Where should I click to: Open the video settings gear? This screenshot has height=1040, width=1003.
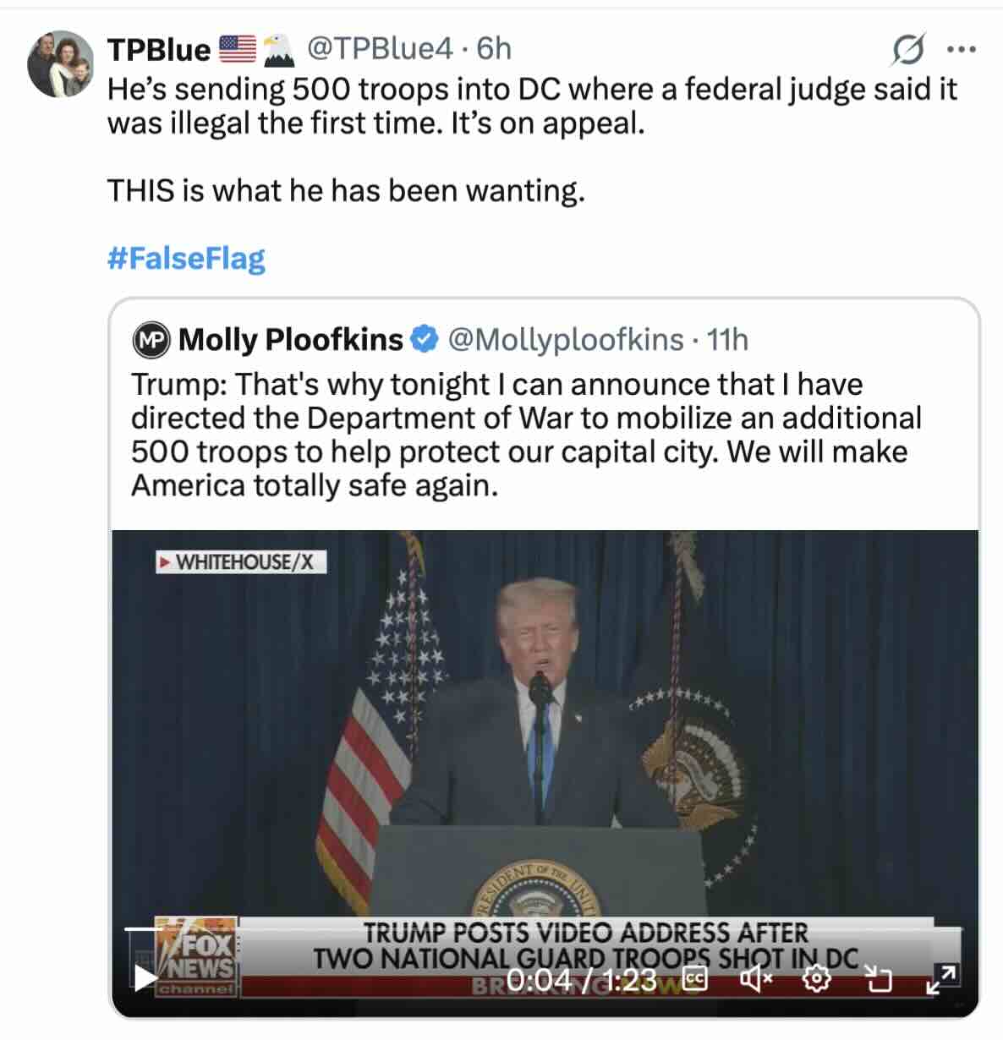[816, 979]
